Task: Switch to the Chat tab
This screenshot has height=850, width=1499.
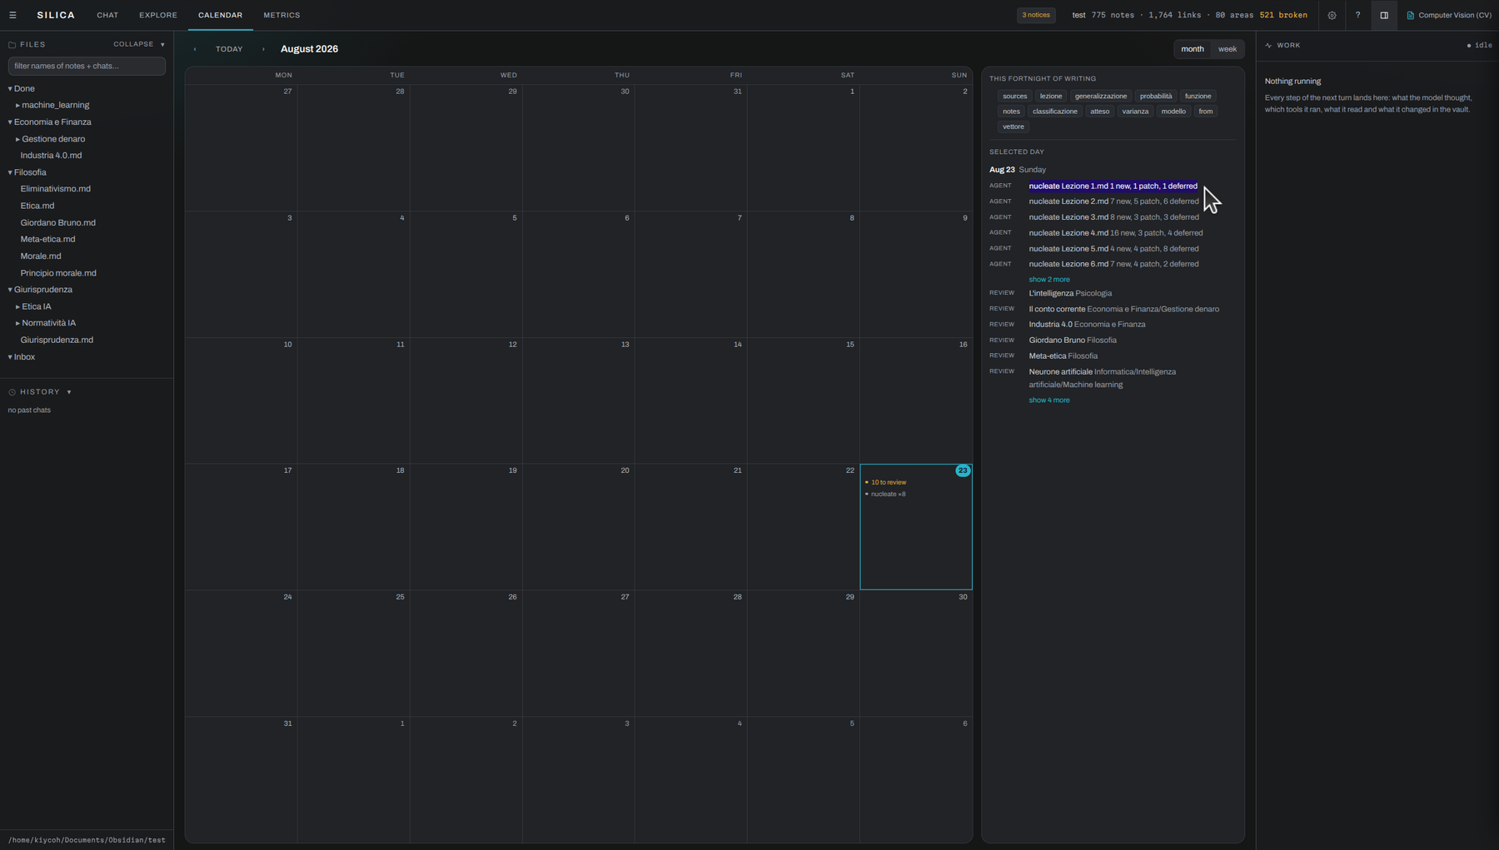Action: (x=107, y=15)
